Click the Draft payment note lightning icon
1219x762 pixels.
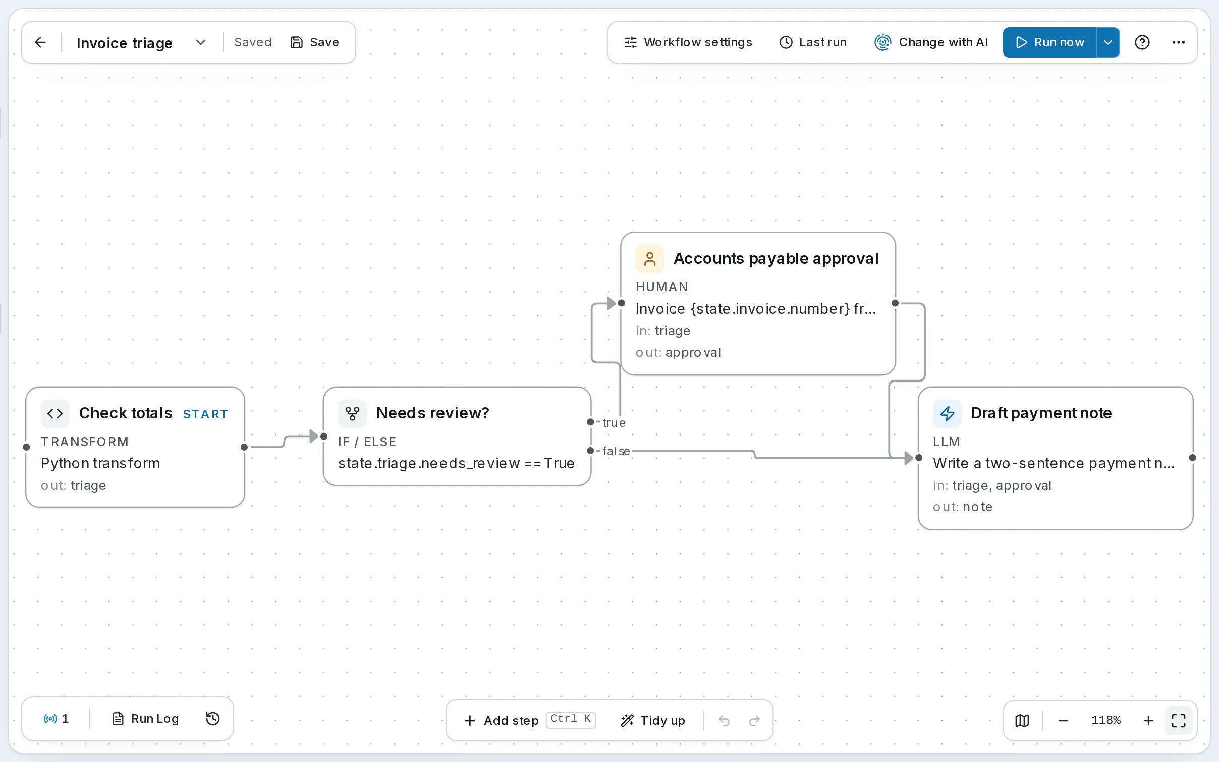click(x=947, y=414)
